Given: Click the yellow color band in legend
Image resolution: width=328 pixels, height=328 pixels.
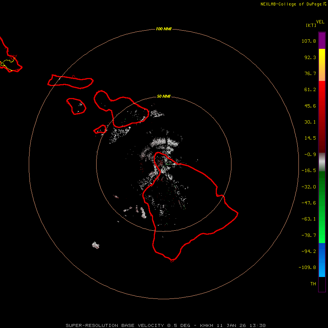Looking at the screenshot, I should [322, 58].
